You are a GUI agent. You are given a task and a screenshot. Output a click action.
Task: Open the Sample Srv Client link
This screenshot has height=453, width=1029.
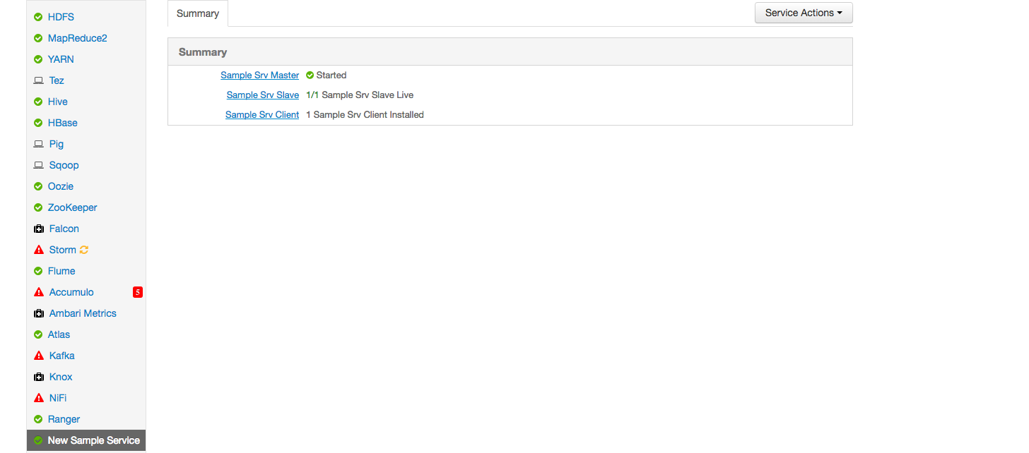(261, 114)
